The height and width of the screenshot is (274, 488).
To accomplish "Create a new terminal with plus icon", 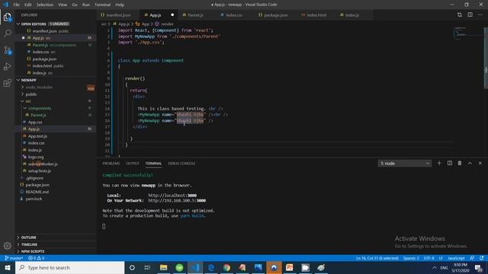I will pos(439,163).
